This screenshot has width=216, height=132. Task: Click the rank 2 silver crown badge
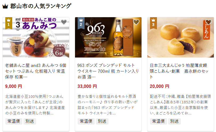pyautogui.click(x=81, y=23)
